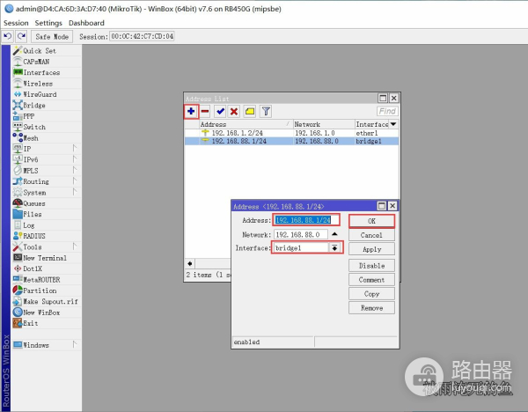Click Apply in the Address dialog
Screen dimensions: 528x412
371,250
